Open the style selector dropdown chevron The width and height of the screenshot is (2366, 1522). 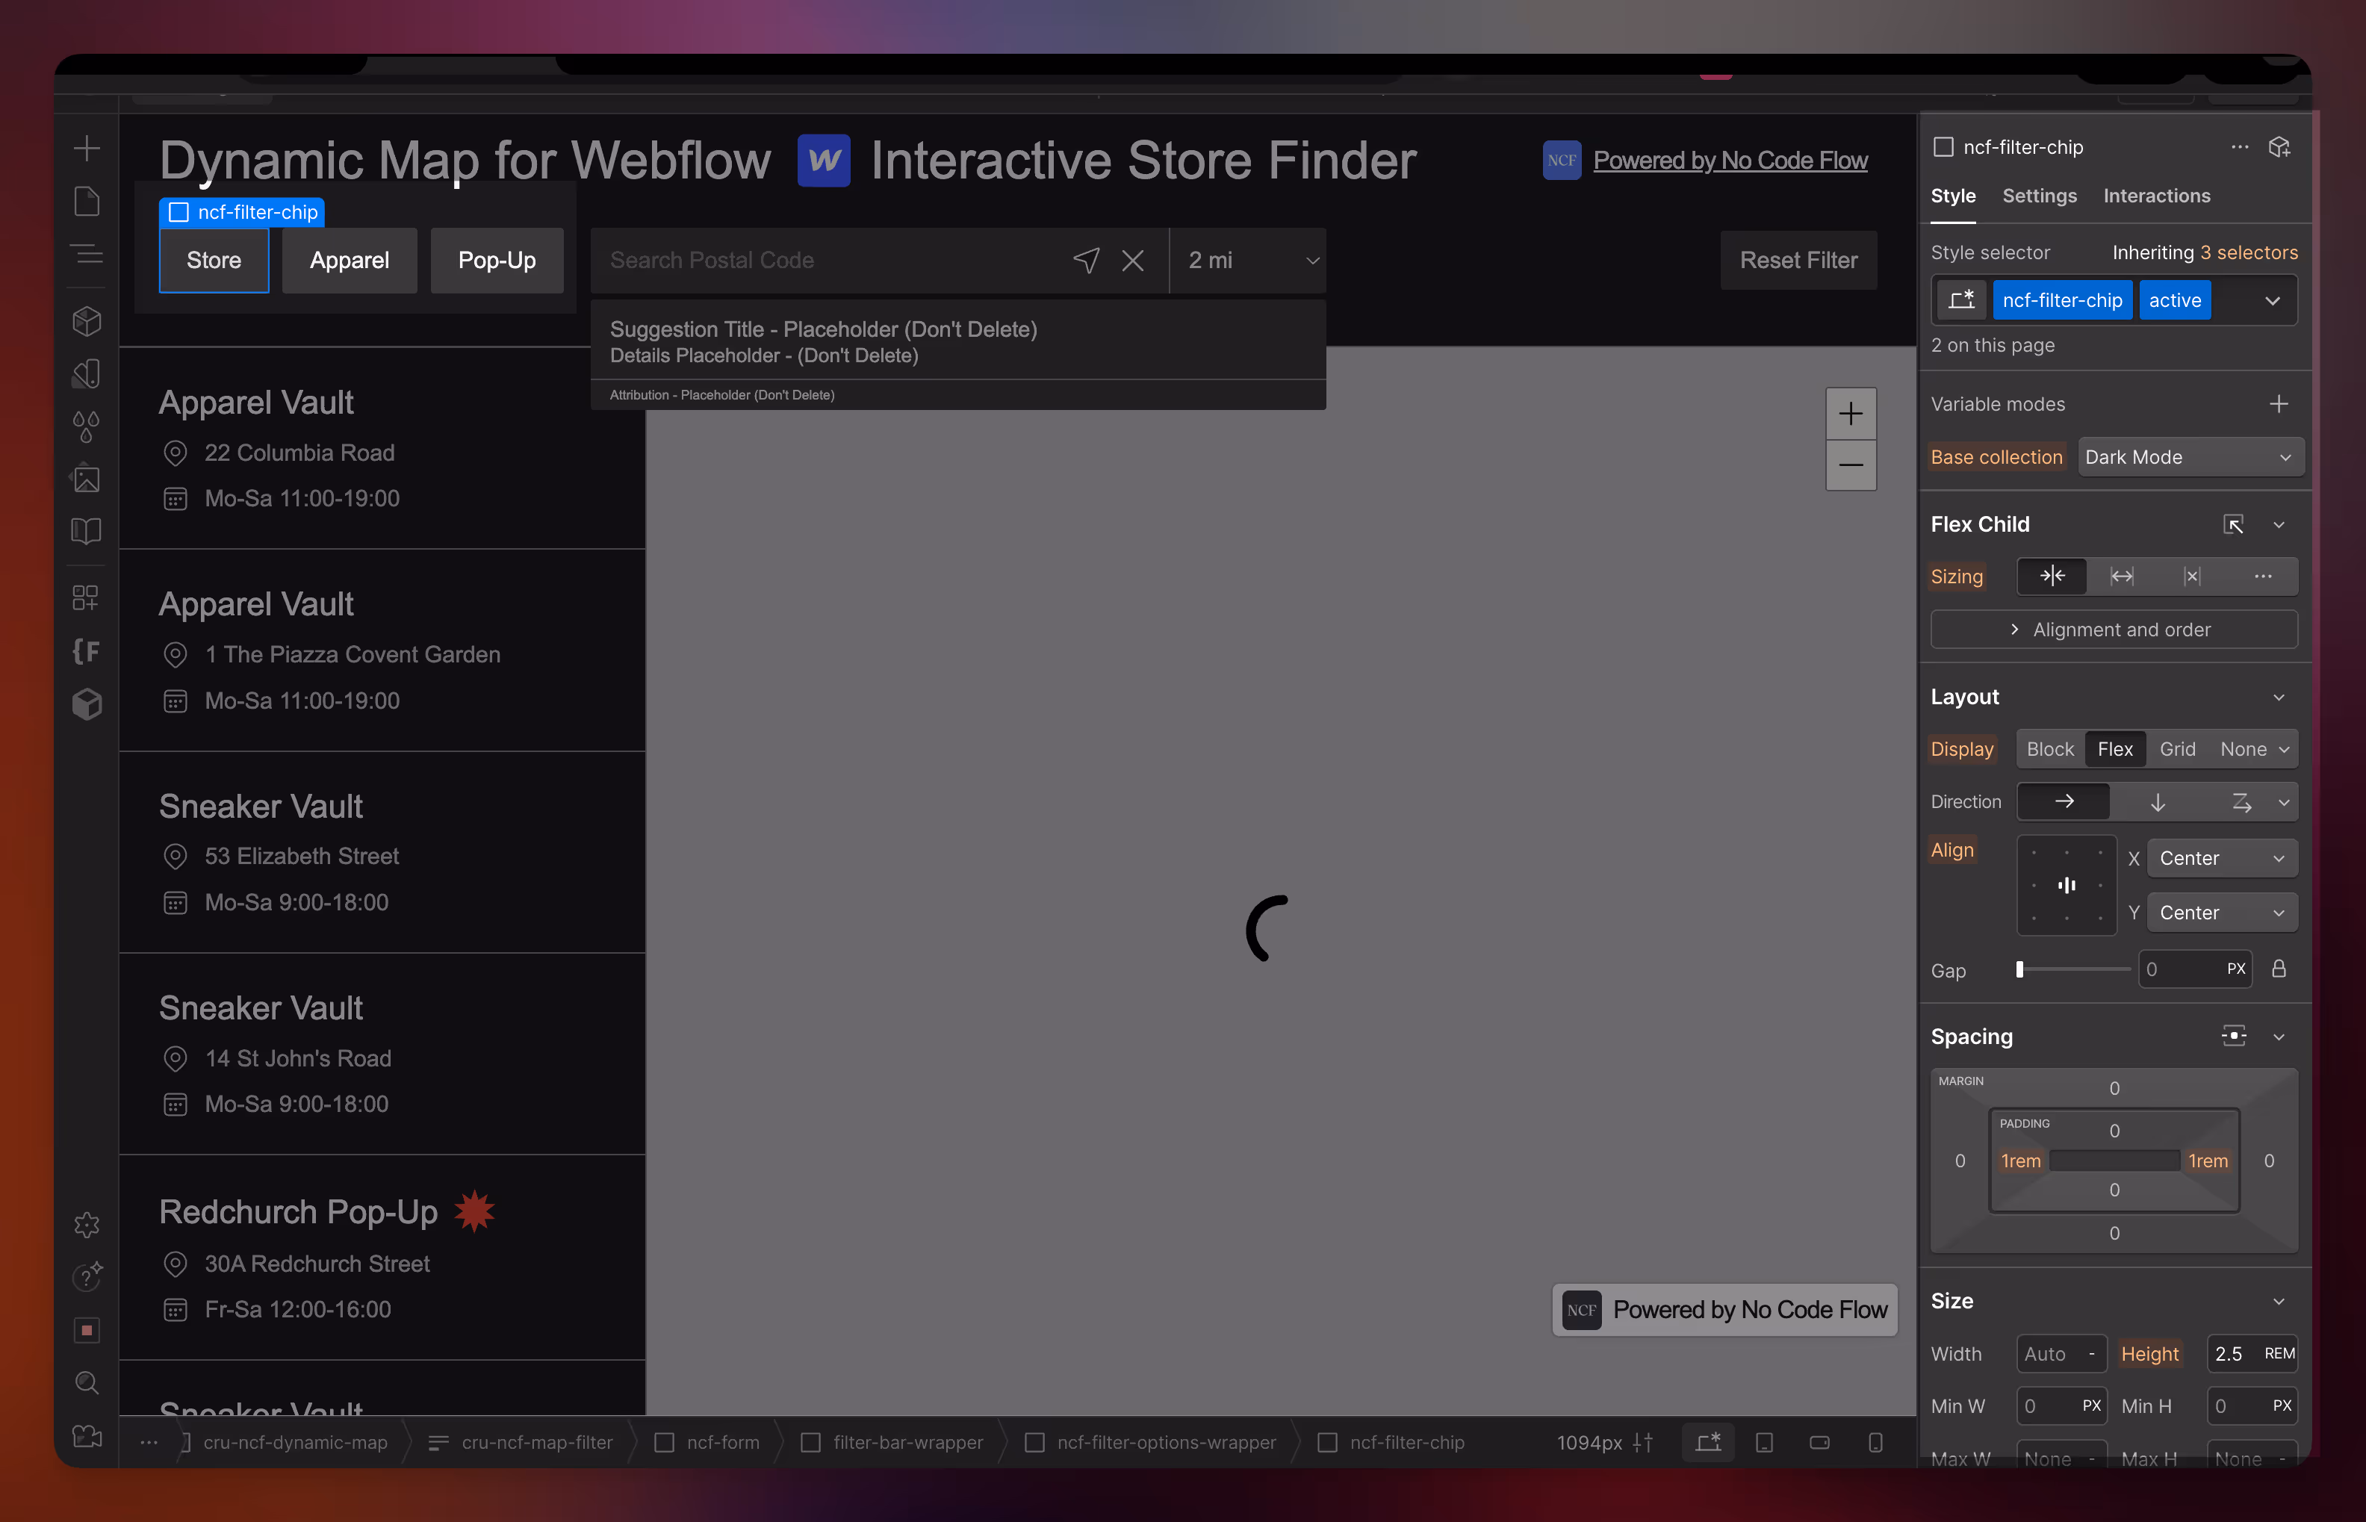(2272, 300)
